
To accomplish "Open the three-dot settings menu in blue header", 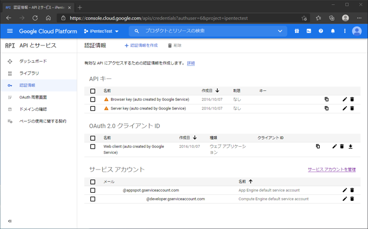I will click(345, 31).
